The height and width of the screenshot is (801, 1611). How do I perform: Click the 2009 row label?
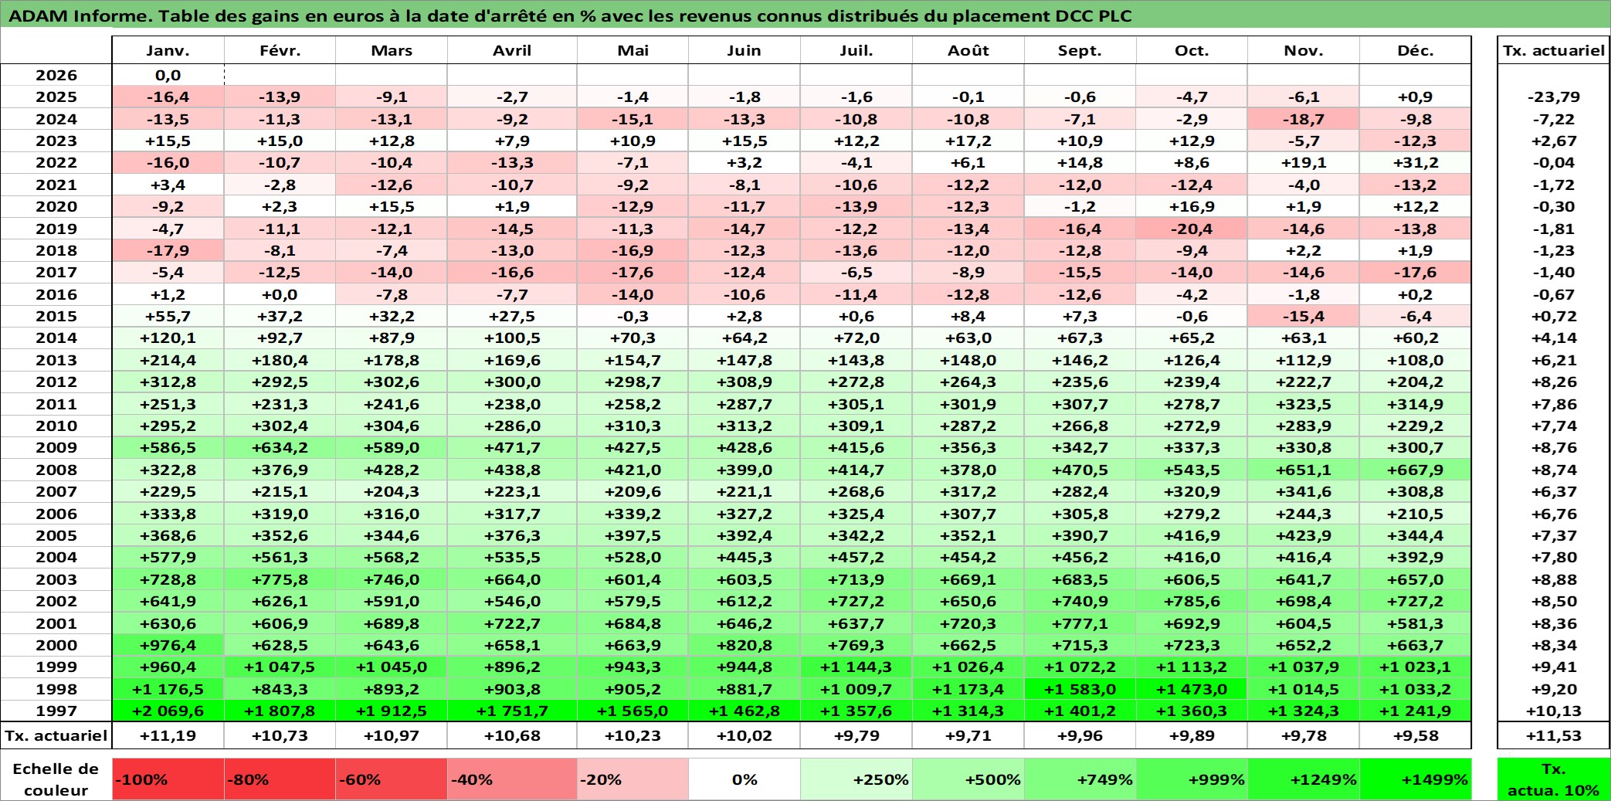tap(56, 447)
